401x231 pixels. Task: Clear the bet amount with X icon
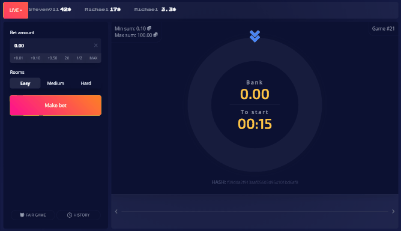click(x=95, y=46)
